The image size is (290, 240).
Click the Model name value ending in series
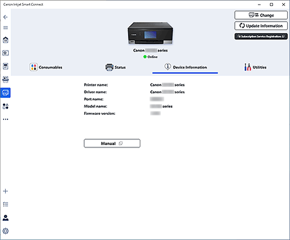point(161,106)
